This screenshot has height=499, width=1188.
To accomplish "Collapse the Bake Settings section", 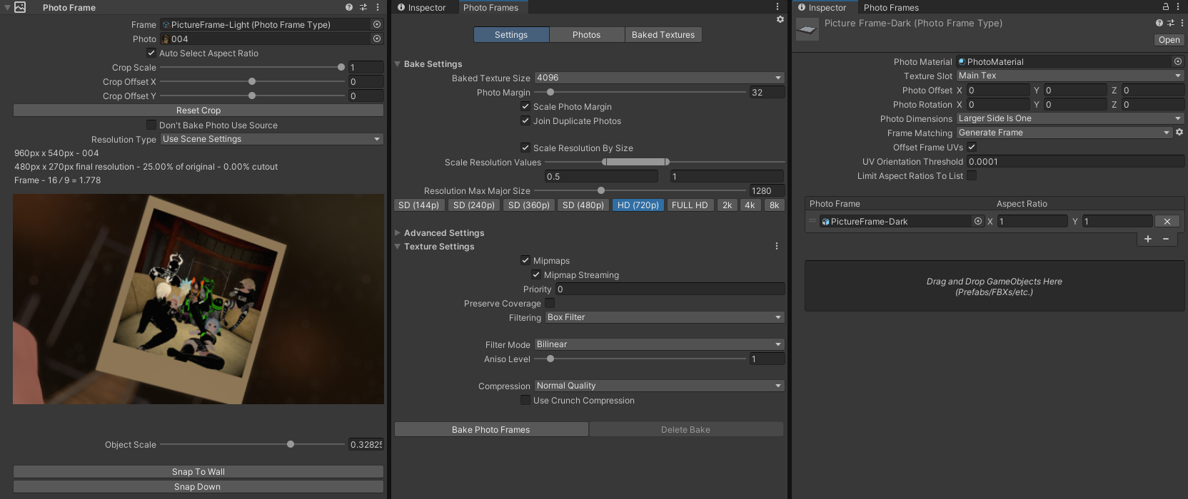I will click(398, 63).
